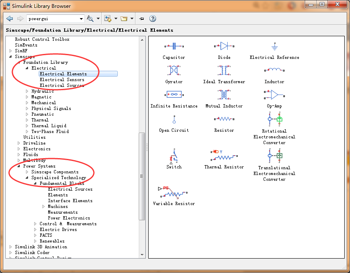Viewport: 350px width, 273px height.
Task: Select the Gyrator block icon
Action: point(174,70)
